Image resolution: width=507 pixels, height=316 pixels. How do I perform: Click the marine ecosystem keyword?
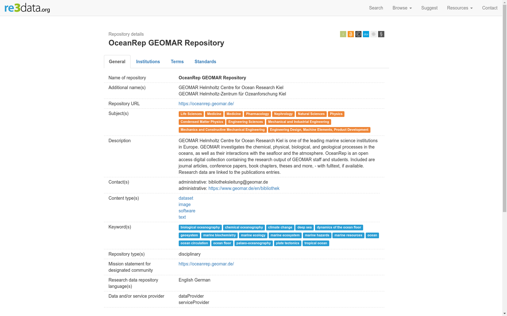pyautogui.click(x=285, y=235)
